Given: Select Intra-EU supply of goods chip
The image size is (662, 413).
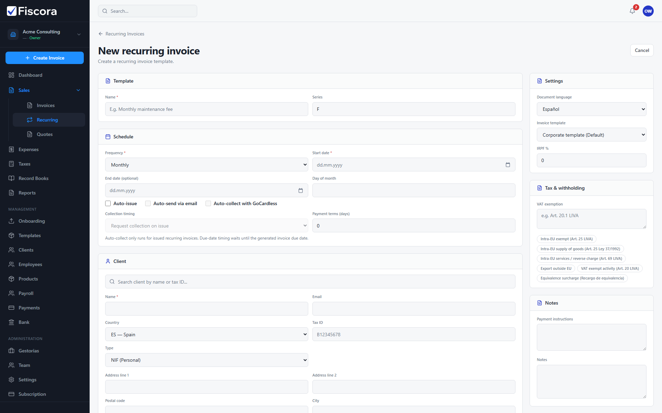Looking at the screenshot, I should (580, 249).
